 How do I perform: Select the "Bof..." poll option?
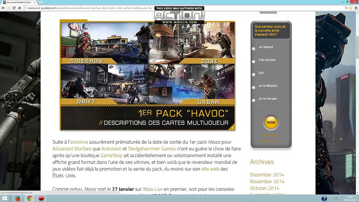coord(254,75)
